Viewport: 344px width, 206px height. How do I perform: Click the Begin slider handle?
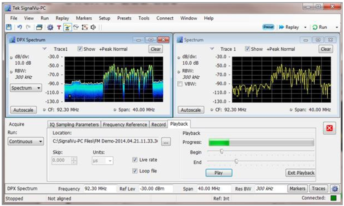[x=221, y=151]
